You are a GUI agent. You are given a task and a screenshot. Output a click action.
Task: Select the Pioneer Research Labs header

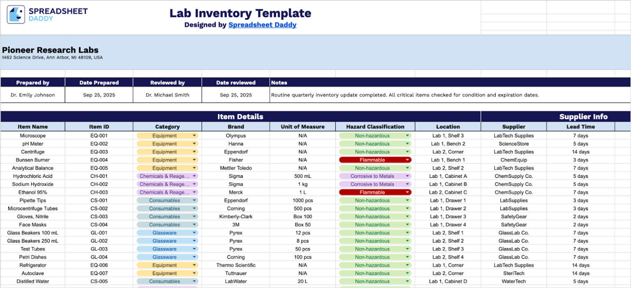(49, 50)
